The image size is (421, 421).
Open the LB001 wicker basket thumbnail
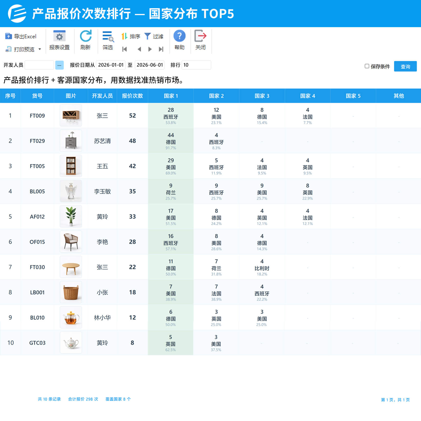71,292
